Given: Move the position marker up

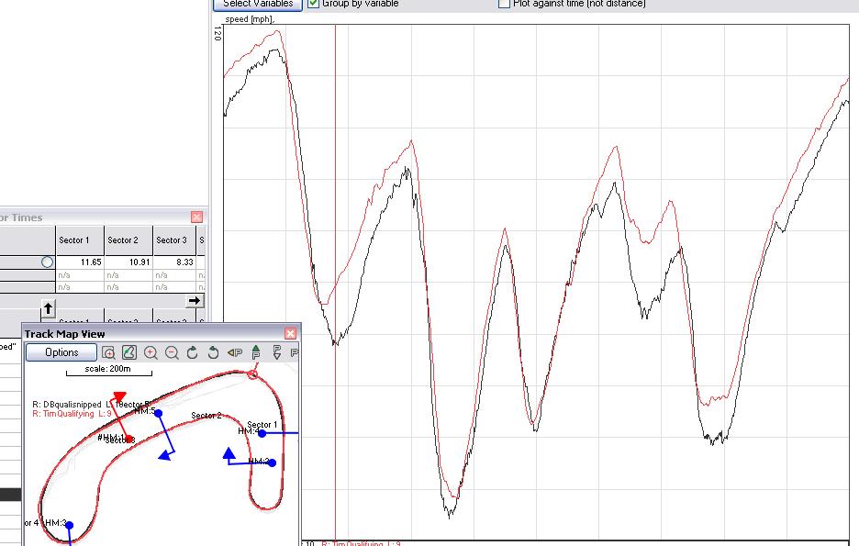Looking at the screenshot, I should coord(255,352).
